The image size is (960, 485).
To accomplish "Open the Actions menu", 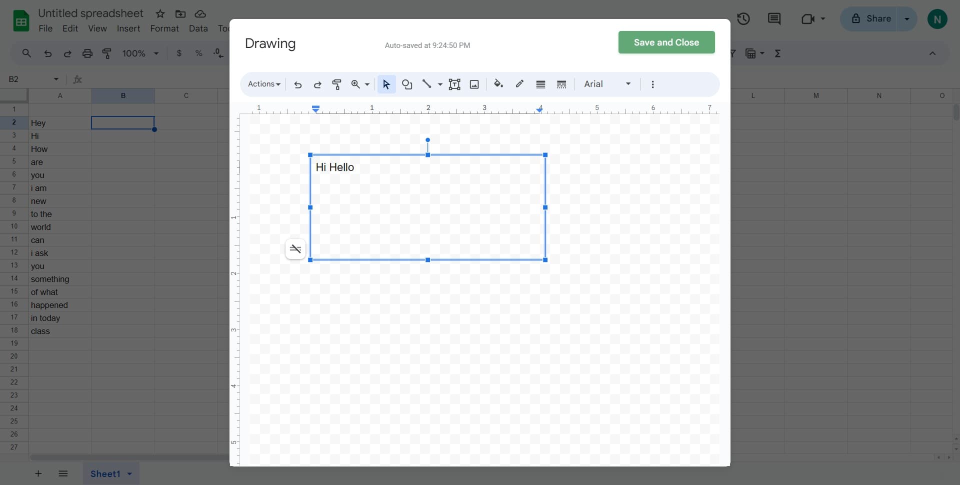I will 264,84.
